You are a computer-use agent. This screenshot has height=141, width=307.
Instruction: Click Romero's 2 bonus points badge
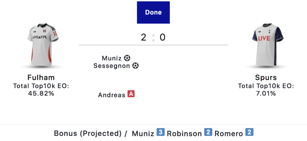249,132
